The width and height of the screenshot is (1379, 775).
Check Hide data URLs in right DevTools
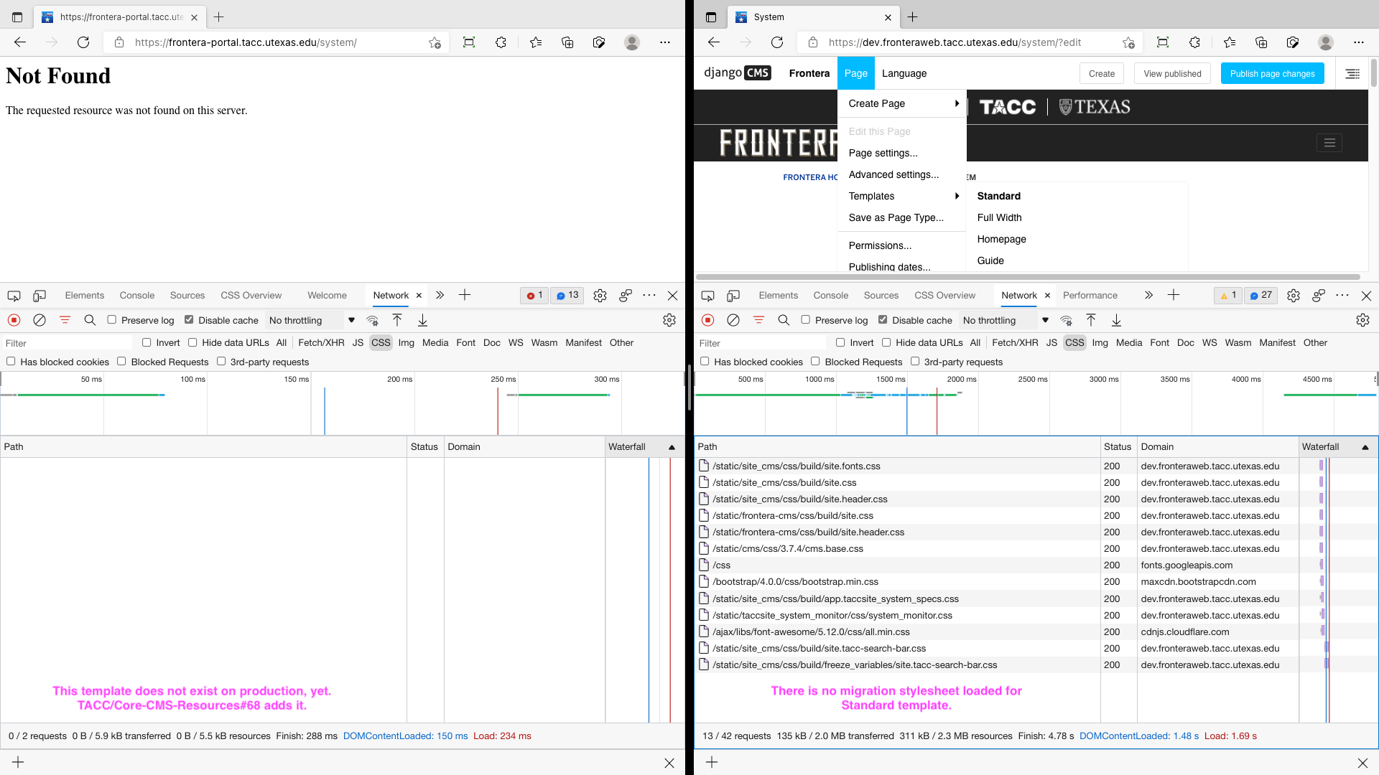point(886,342)
